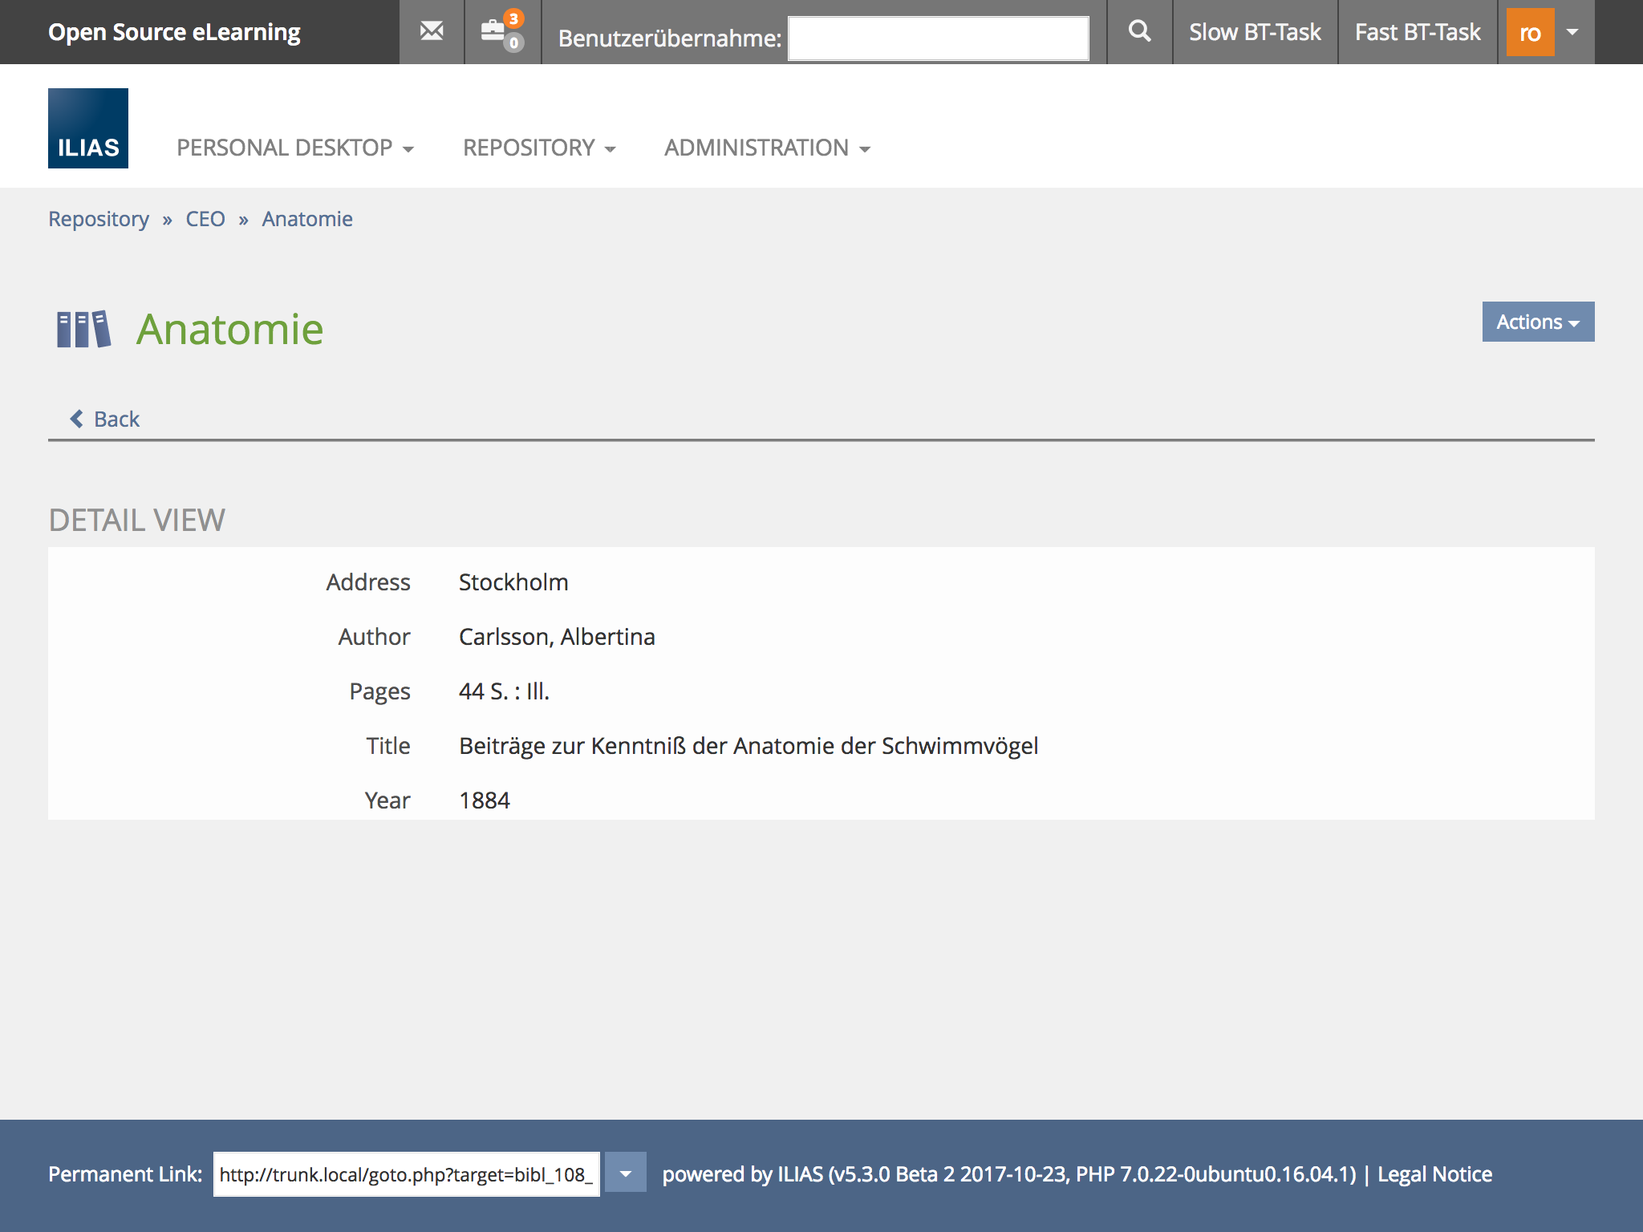Open the Repository menu
1643x1232 pixels.
coord(539,148)
